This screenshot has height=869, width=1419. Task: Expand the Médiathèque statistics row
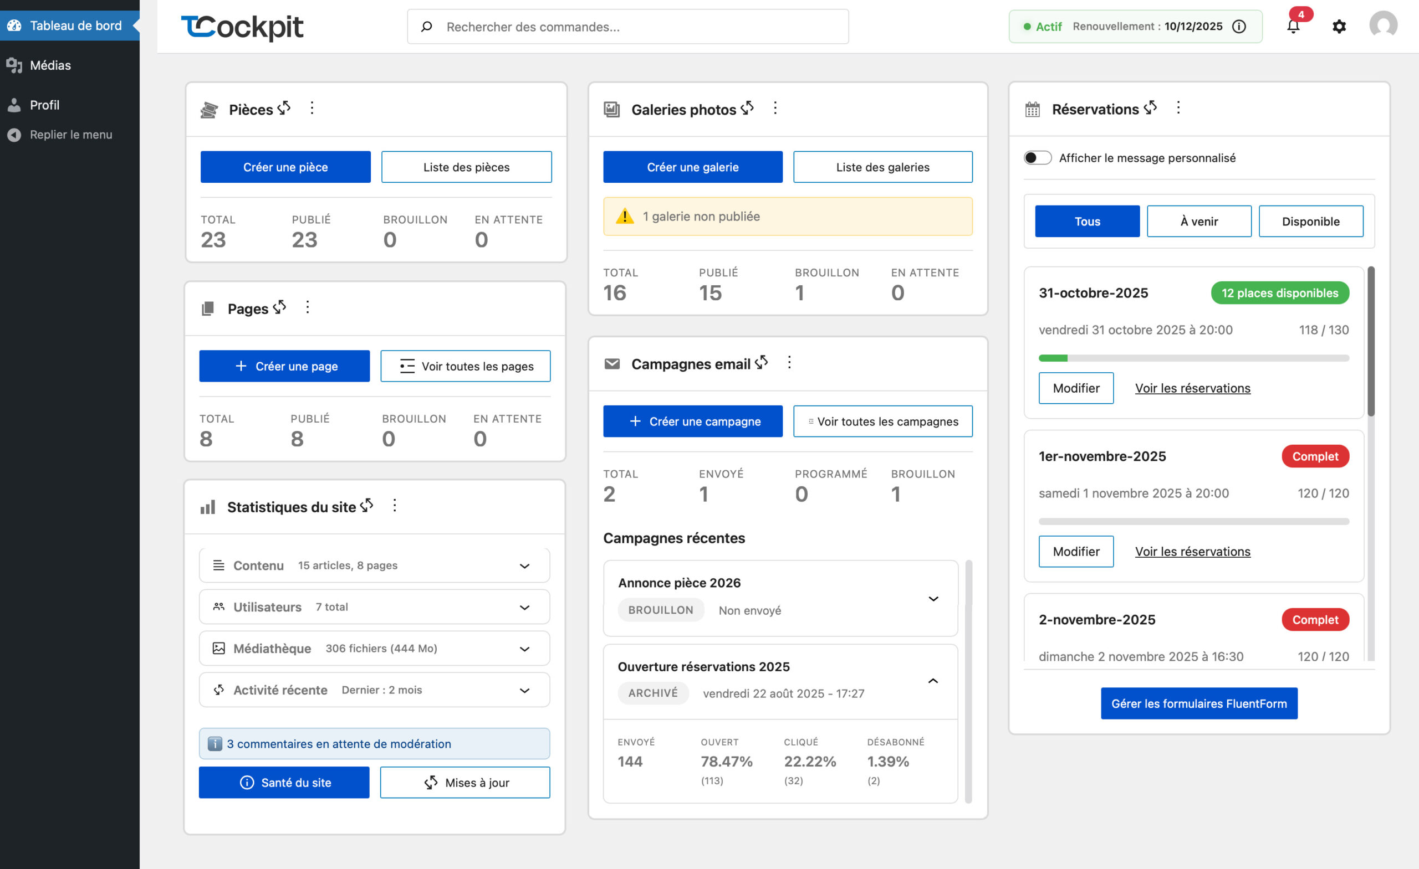pyautogui.click(x=524, y=649)
